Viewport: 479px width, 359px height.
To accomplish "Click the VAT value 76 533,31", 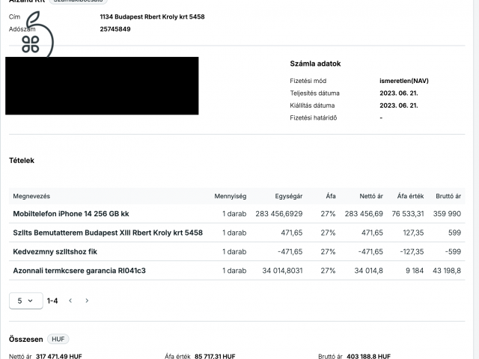I will (x=408, y=214).
